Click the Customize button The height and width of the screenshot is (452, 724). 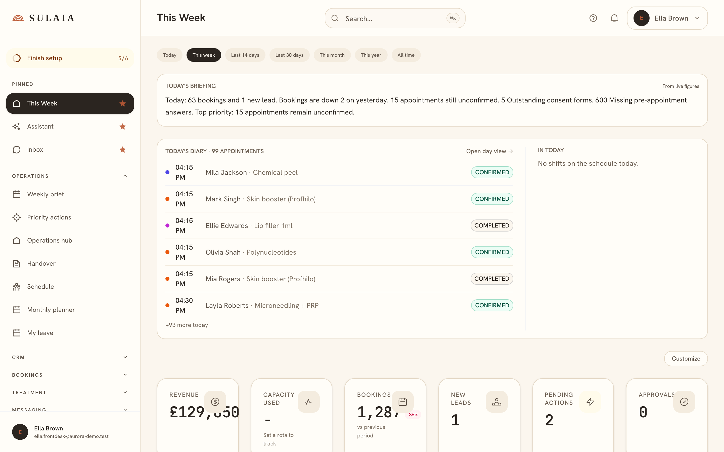point(686,358)
